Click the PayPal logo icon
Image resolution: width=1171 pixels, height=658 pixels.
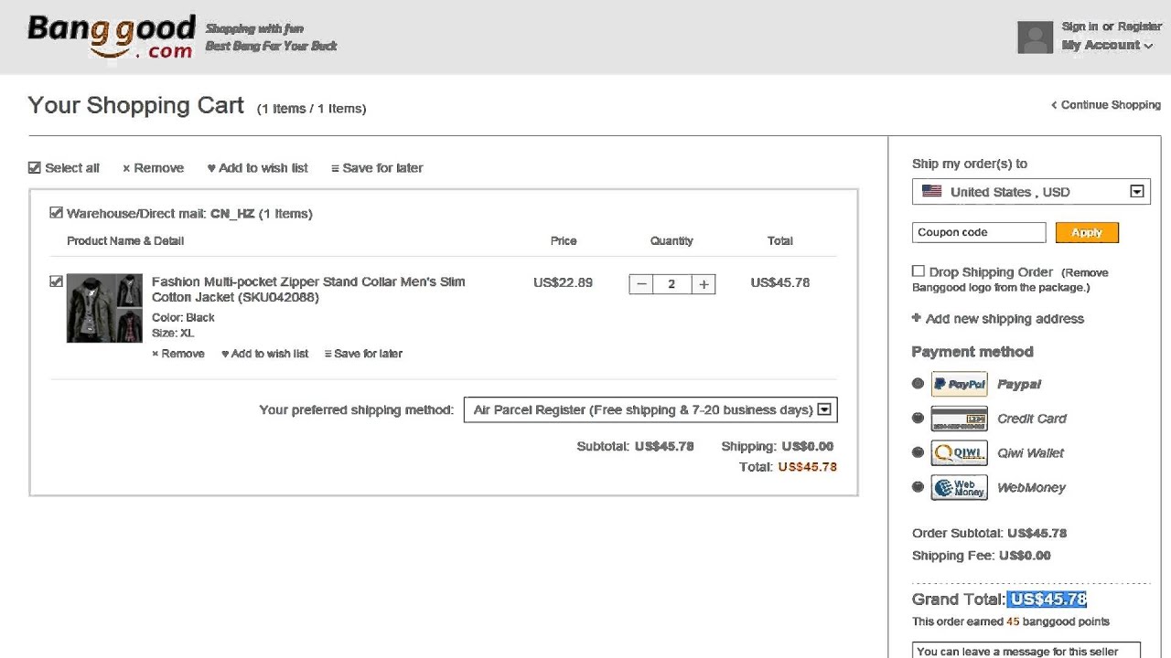(x=959, y=384)
